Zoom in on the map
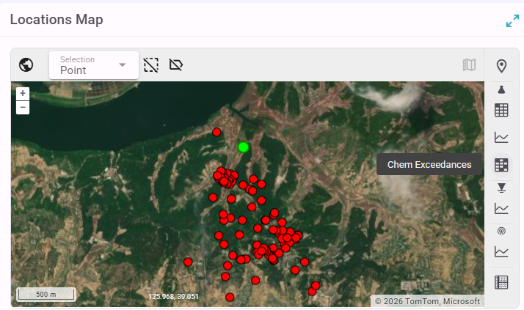524x310 pixels. coord(23,93)
